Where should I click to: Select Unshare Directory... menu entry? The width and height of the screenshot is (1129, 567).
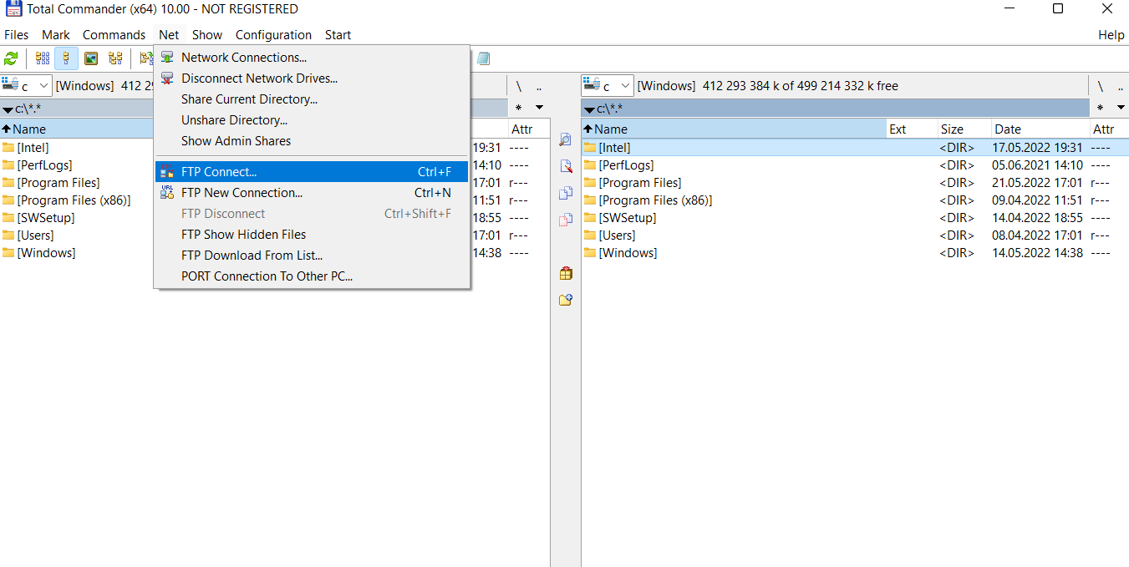pyautogui.click(x=312, y=120)
